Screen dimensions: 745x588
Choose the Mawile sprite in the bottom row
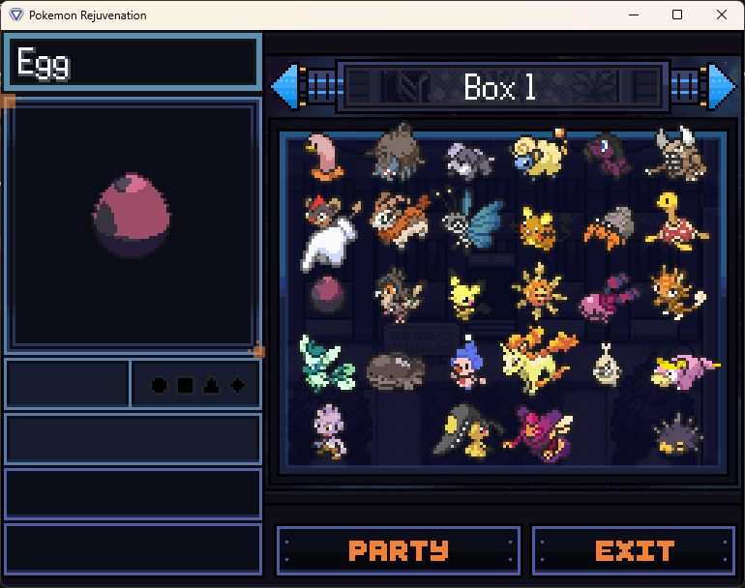tap(468, 431)
